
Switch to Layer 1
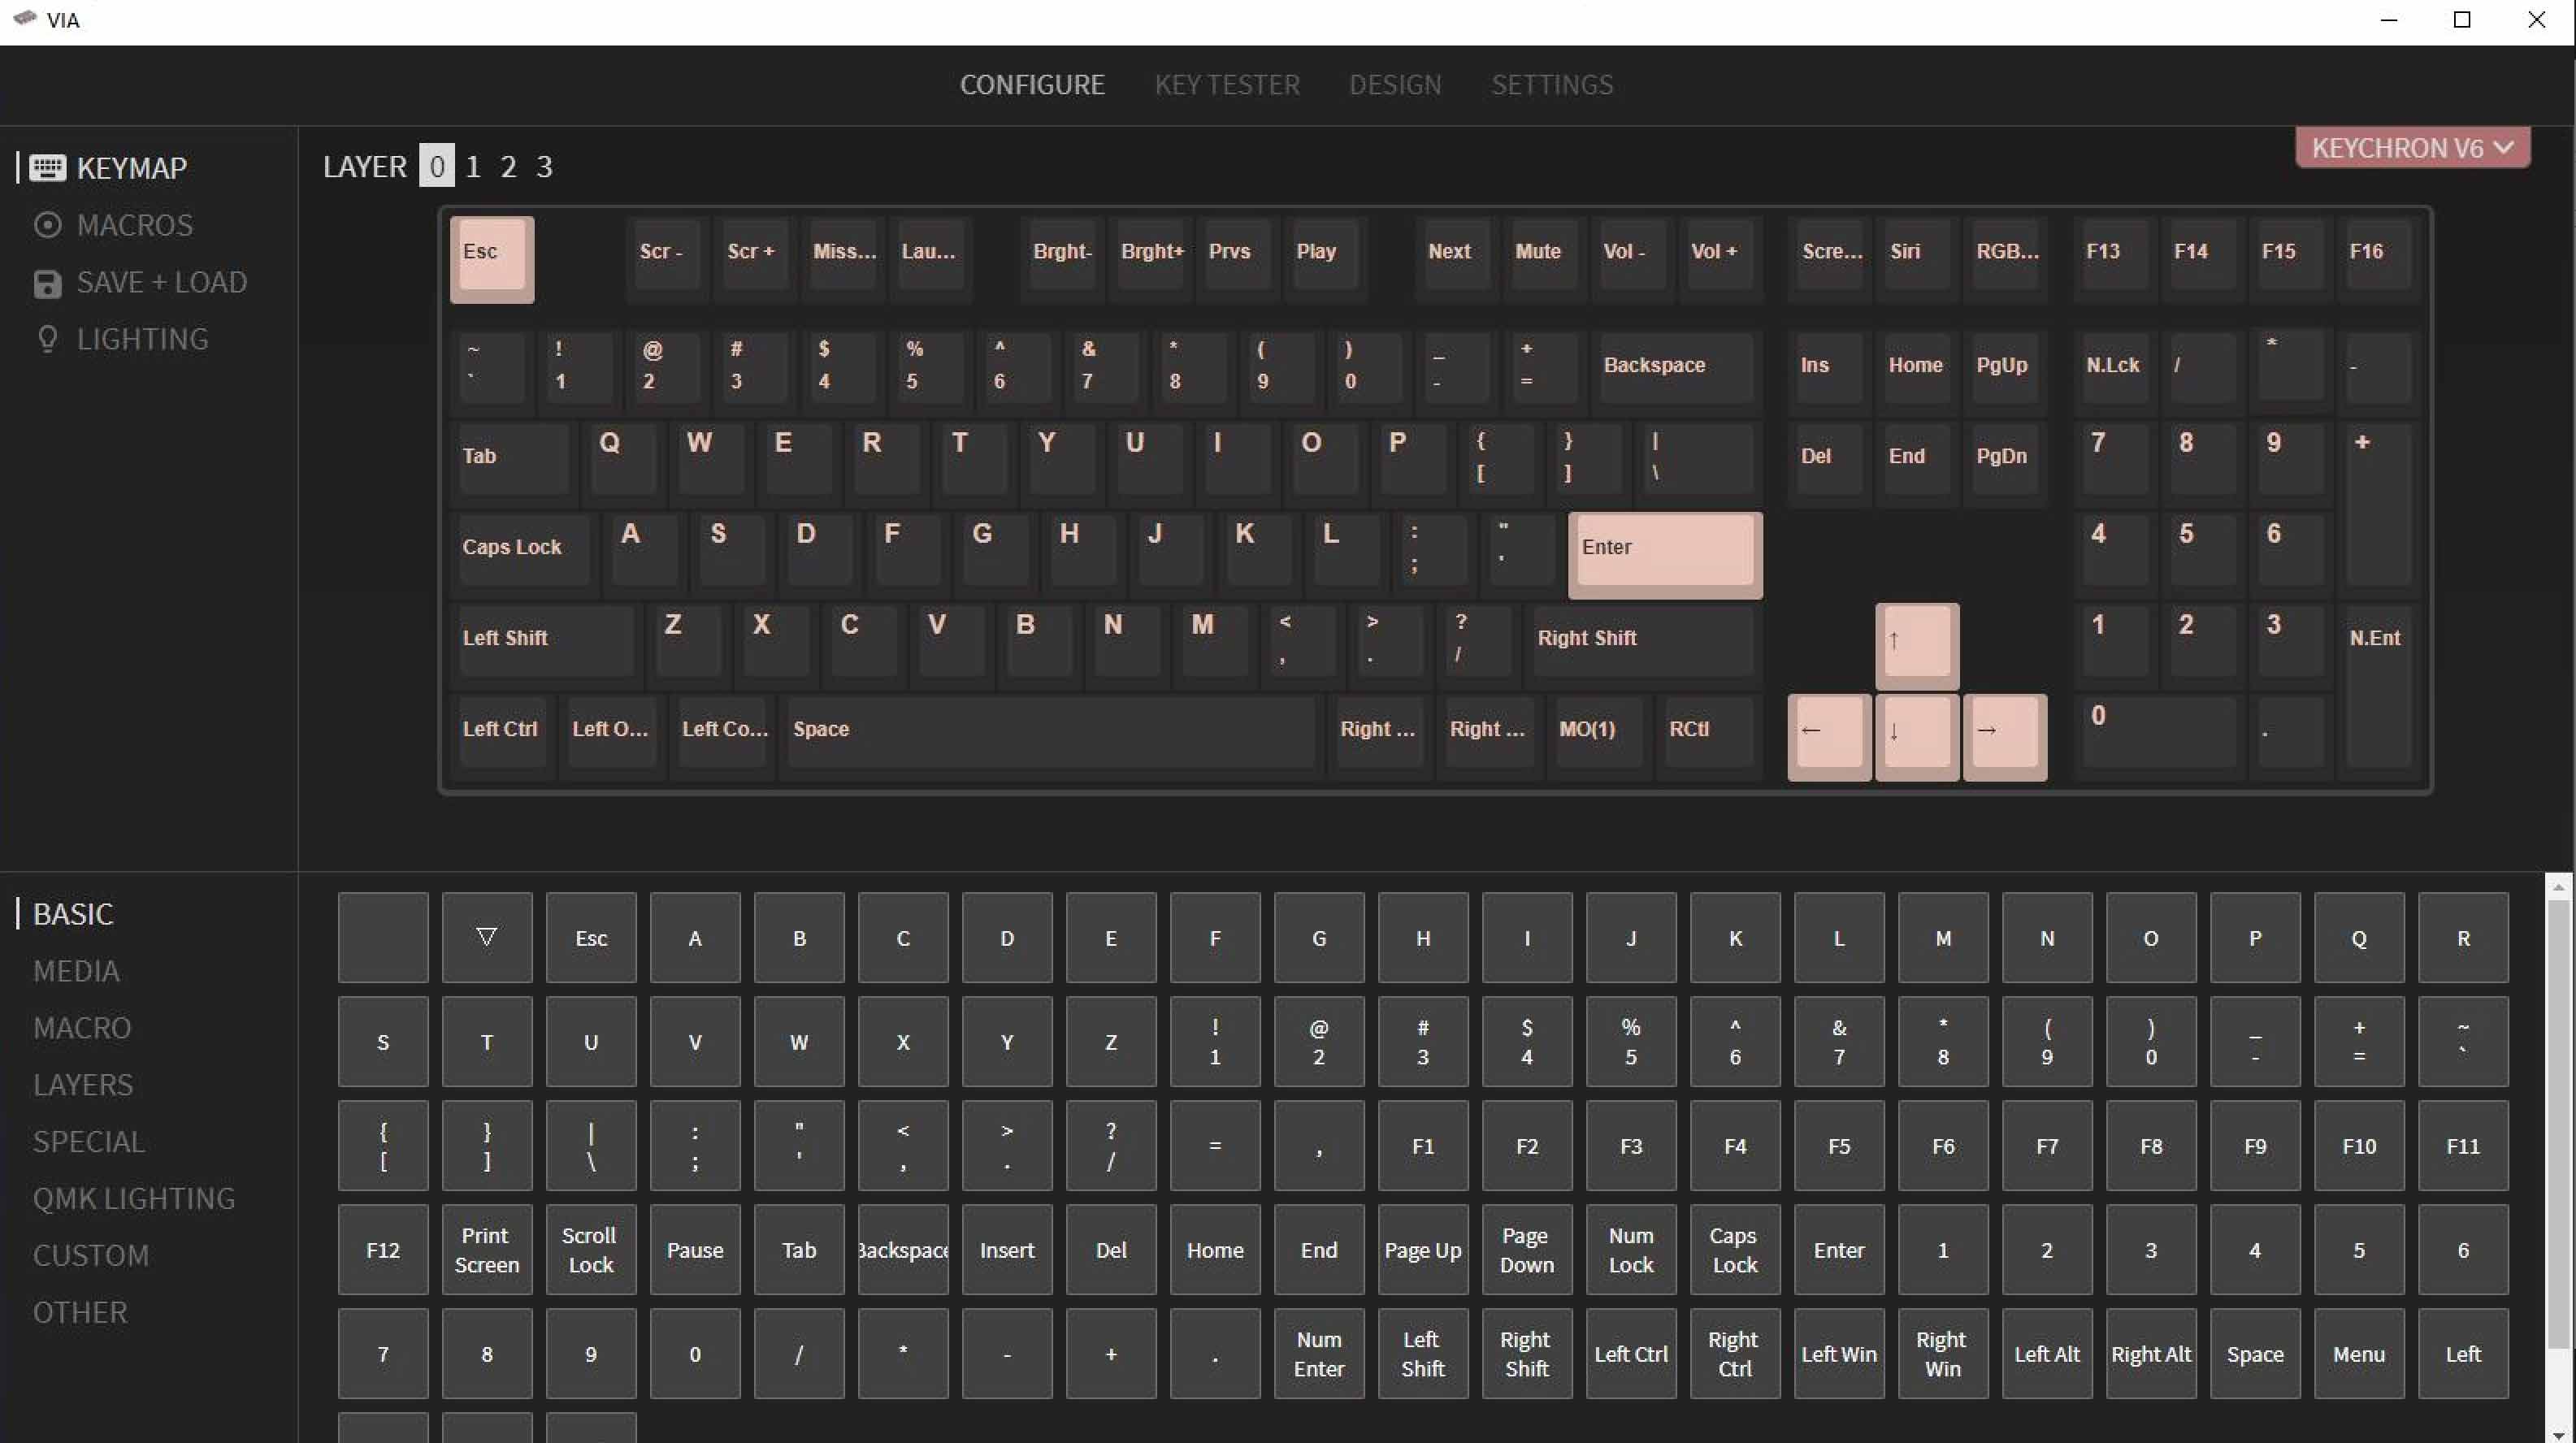coord(471,164)
